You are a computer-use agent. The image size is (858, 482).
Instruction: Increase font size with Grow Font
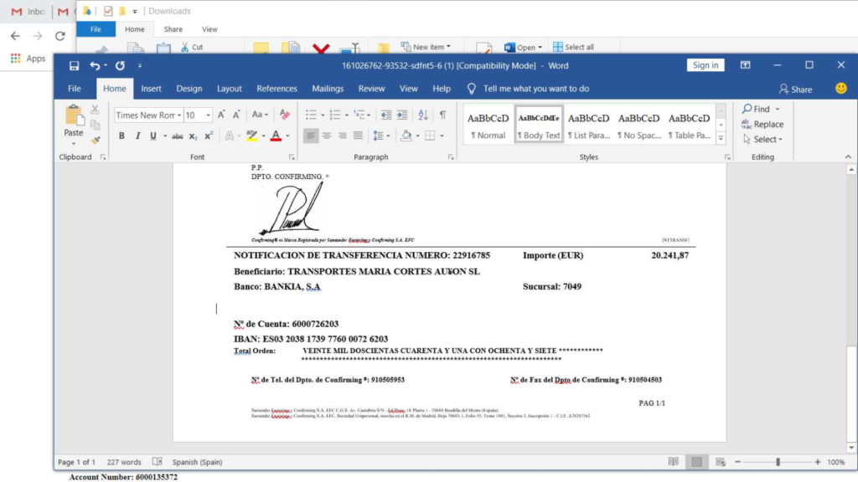coord(221,115)
